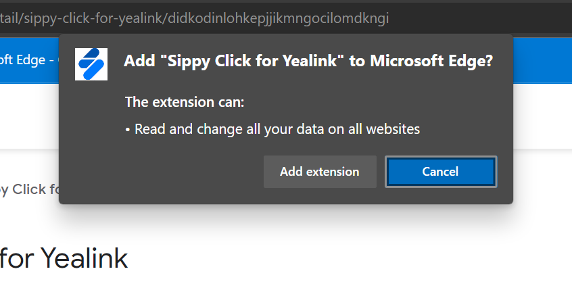
Task: Click the dark address bar area right of the URL
Action: tap(480, 18)
